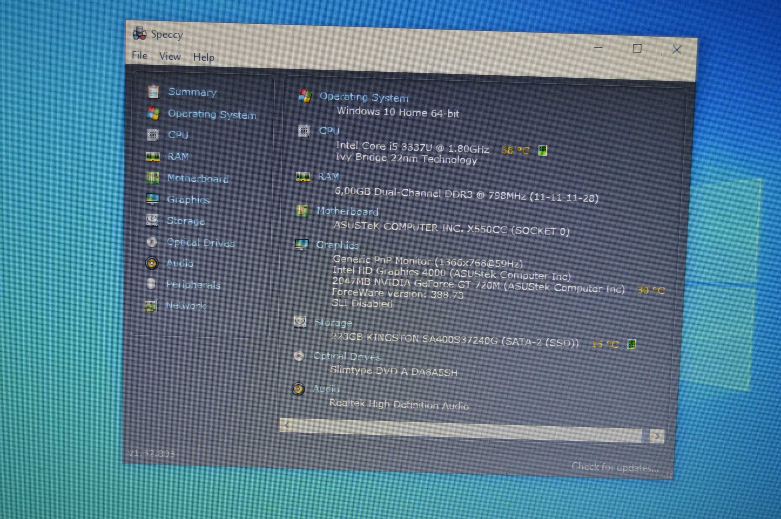Click the Graphics icon in summary pane
Screen dimensions: 781x519
click(301, 245)
